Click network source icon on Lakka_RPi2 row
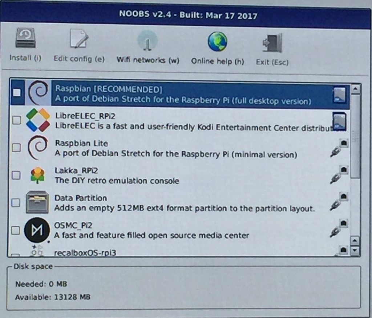This screenshot has width=372, height=318. tap(339, 175)
